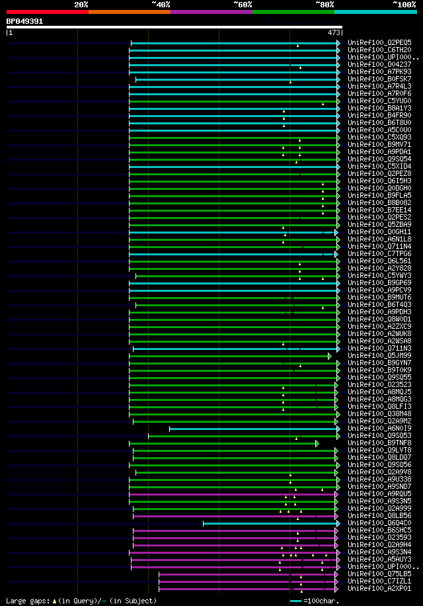Open hit UniRef100_C6TH20
Screen dimensions: 423x606
point(379,50)
